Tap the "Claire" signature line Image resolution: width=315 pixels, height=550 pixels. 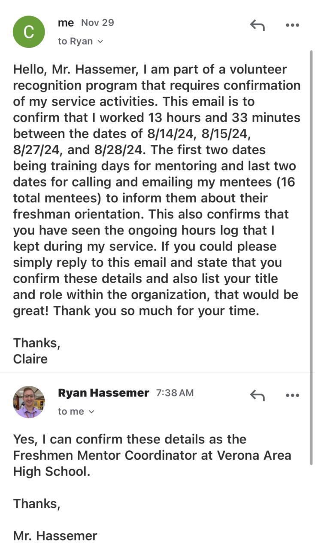click(x=30, y=359)
